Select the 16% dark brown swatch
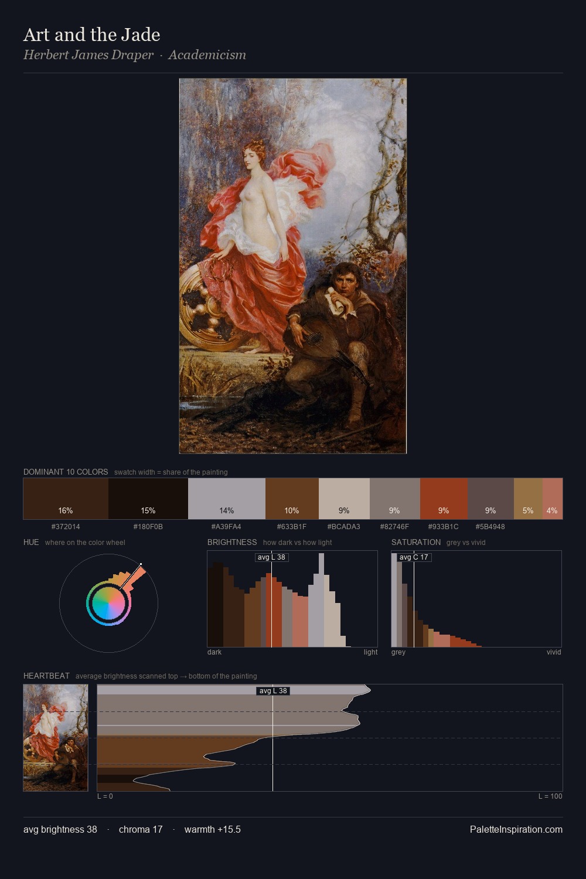Screen dimensions: 586x879 tap(66, 499)
